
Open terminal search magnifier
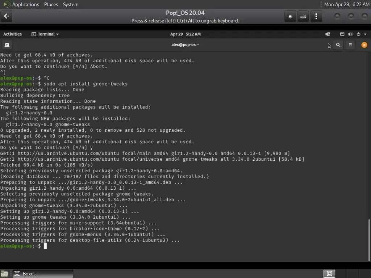pyautogui.click(x=338, y=45)
